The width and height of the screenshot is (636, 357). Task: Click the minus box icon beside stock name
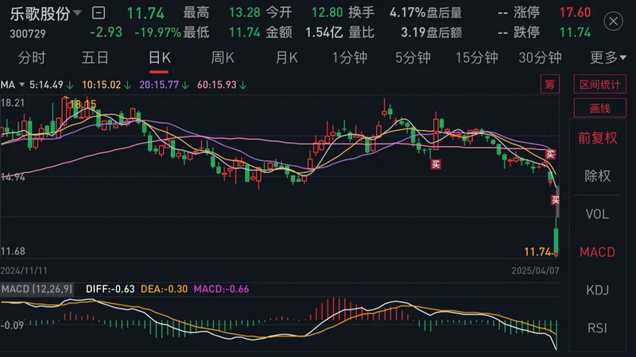tap(99, 13)
